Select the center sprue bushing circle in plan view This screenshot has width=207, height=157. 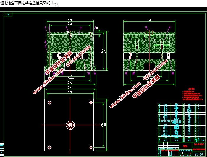coord(70,125)
